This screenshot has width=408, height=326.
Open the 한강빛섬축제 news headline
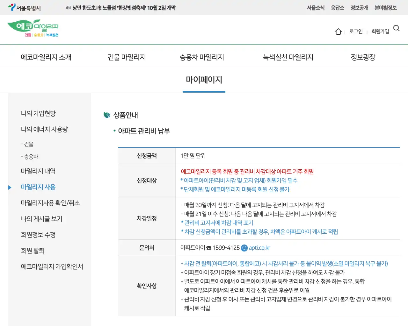click(x=124, y=8)
